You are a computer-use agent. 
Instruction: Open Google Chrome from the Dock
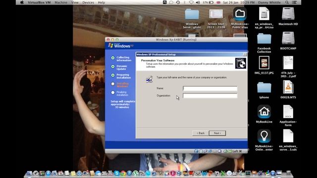click(123, 173)
